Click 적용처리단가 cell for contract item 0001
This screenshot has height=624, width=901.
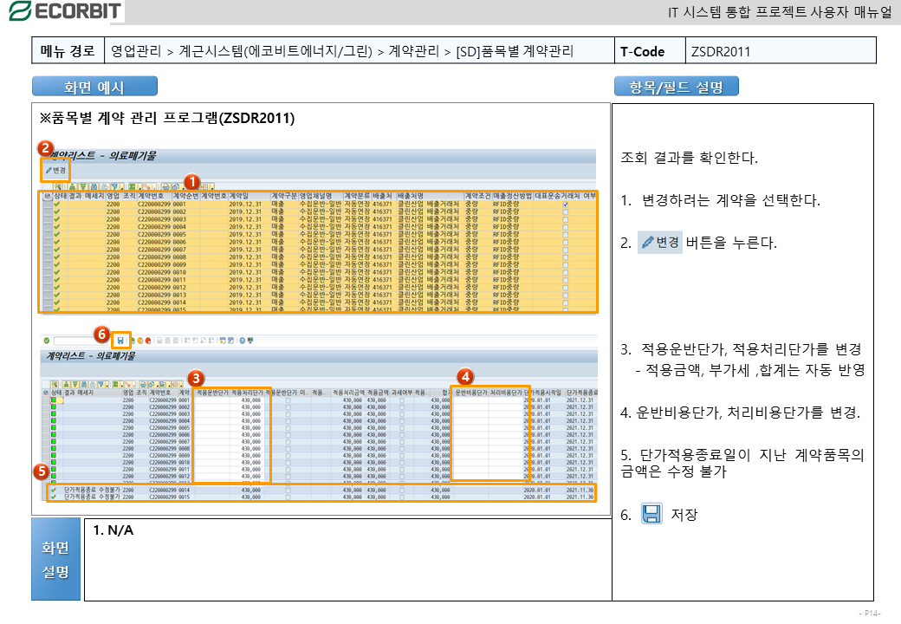click(250, 401)
